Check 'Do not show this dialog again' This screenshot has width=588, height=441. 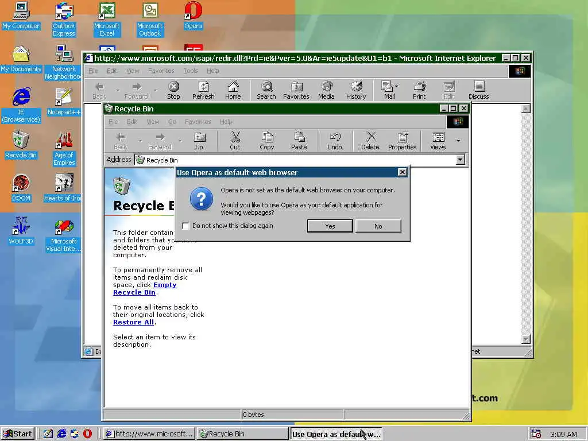click(185, 226)
